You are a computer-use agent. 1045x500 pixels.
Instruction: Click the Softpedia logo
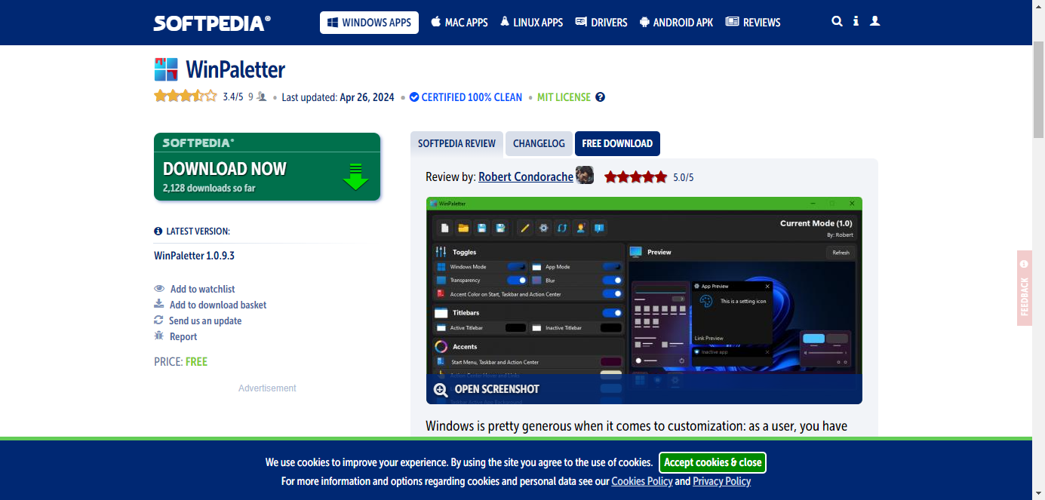tap(212, 23)
